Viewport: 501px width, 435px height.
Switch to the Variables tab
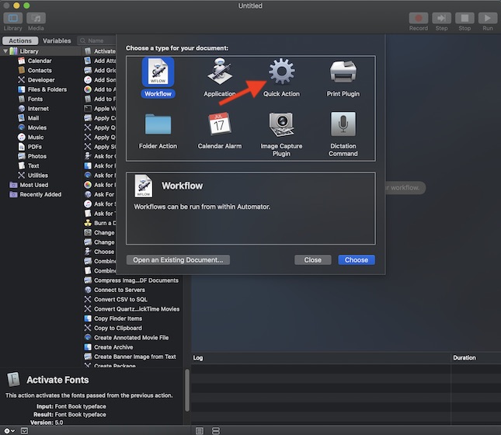pyautogui.click(x=57, y=40)
